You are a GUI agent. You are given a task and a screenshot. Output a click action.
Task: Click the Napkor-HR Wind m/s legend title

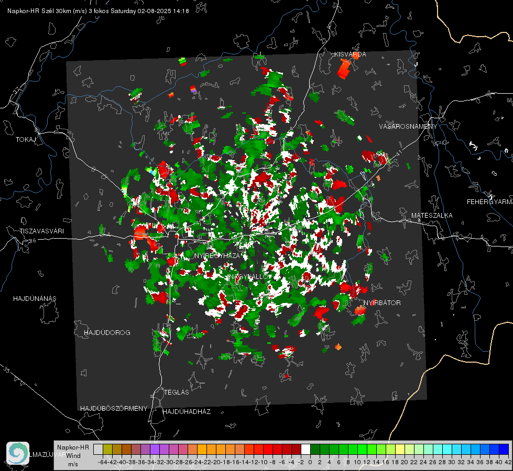tap(73, 456)
